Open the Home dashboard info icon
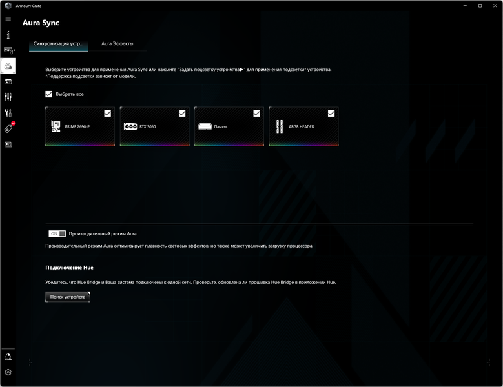503x387 pixels. [x=8, y=35]
